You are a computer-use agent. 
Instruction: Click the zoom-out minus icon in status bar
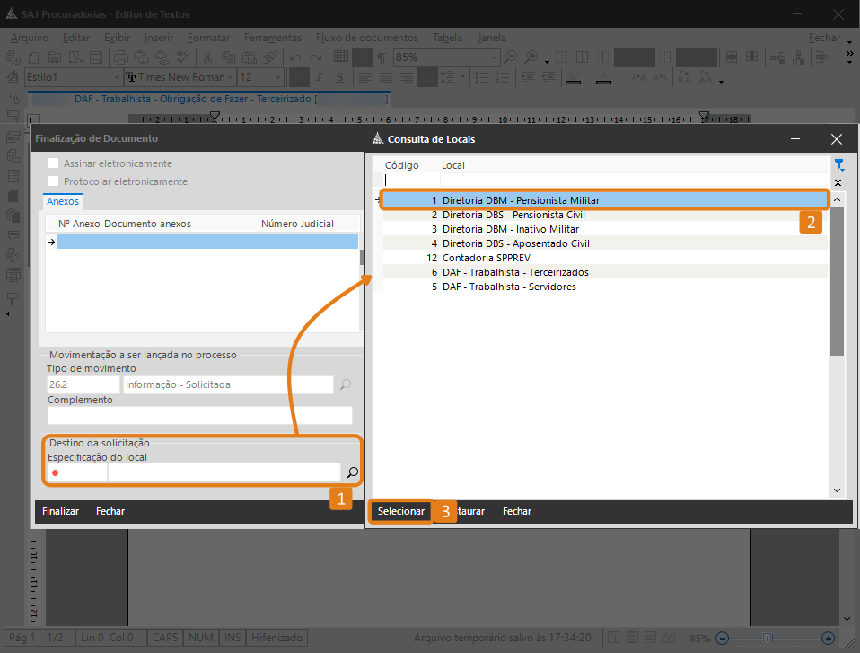(723, 639)
